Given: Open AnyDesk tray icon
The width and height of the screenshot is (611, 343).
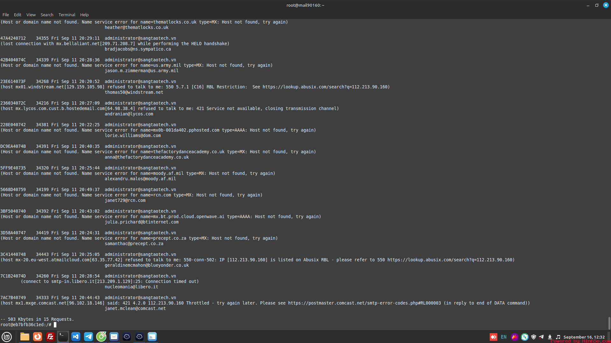Looking at the screenshot, I should pyautogui.click(x=493, y=337).
